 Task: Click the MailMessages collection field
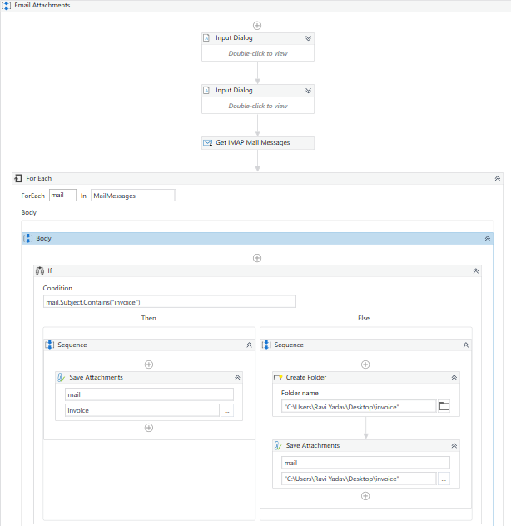click(133, 196)
